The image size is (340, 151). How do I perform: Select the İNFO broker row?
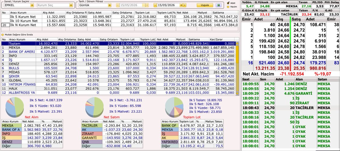(118, 56)
